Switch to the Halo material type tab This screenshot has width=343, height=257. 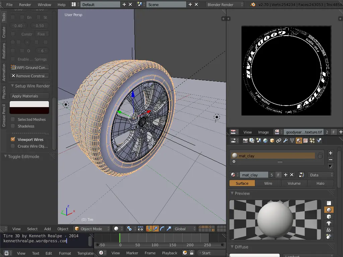tap(321, 183)
